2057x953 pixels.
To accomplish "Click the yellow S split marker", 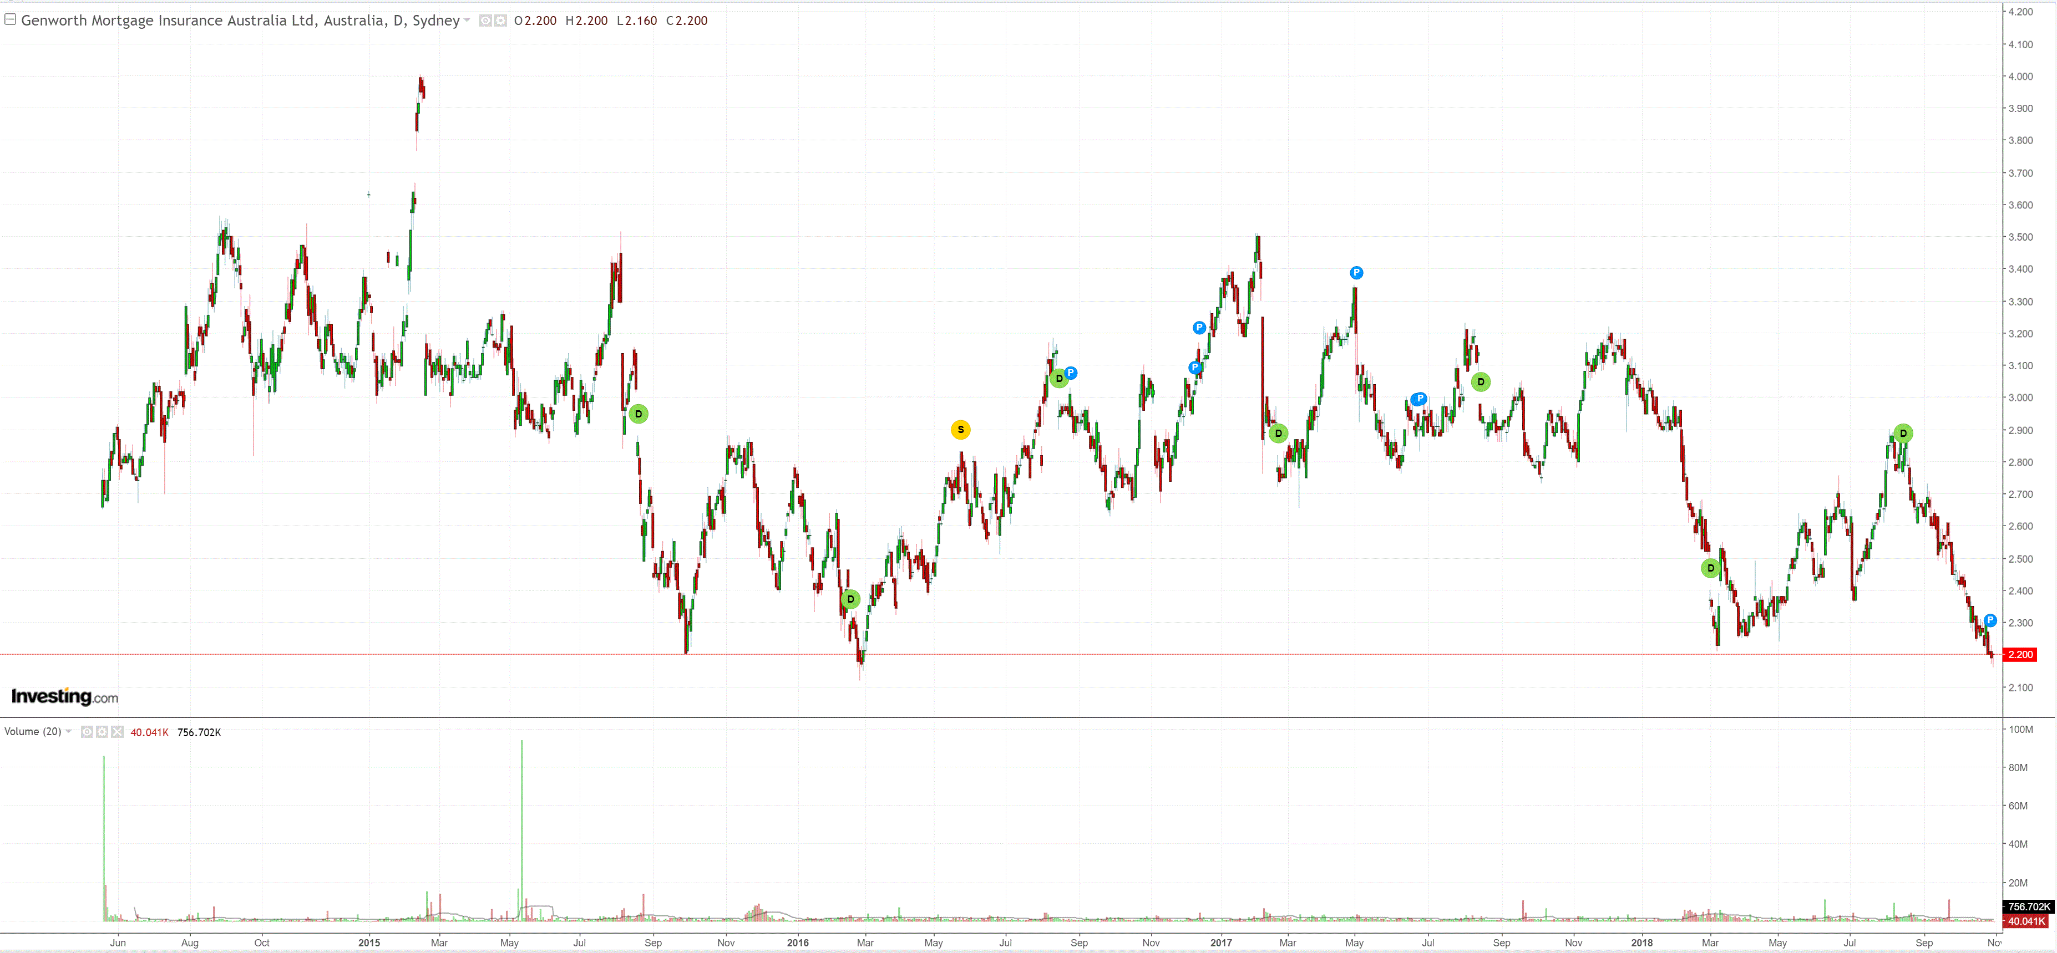I will (961, 430).
